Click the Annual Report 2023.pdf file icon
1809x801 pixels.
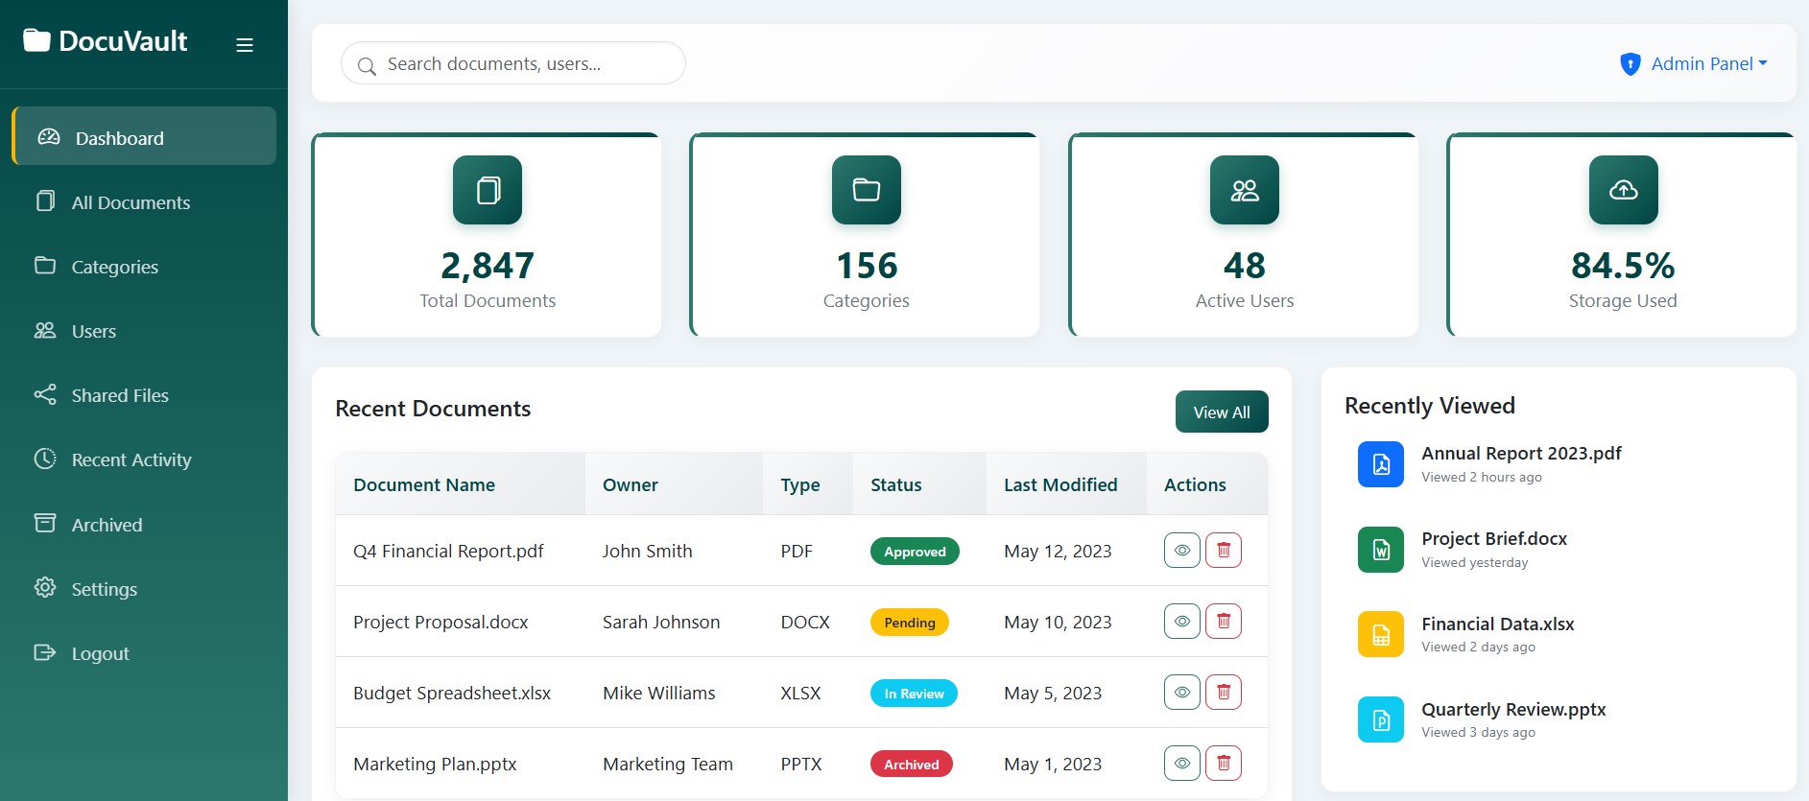coord(1380,464)
